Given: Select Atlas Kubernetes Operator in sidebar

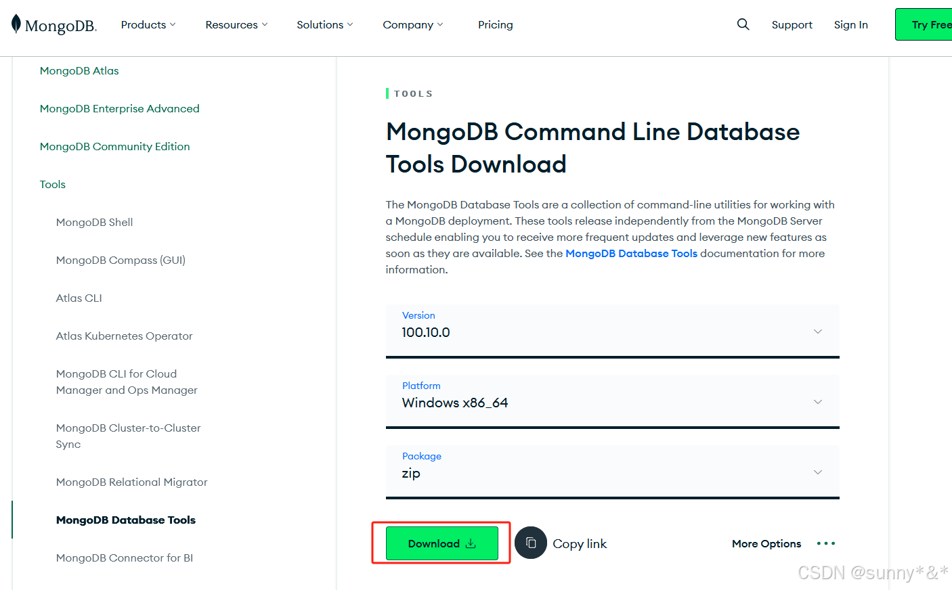Looking at the screenshot, I should point(124,336).
